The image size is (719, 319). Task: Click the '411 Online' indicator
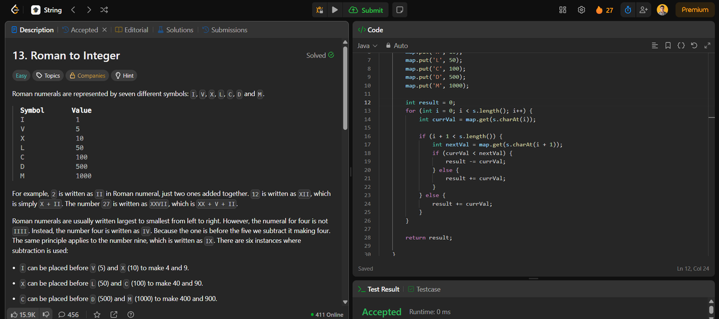327,314
